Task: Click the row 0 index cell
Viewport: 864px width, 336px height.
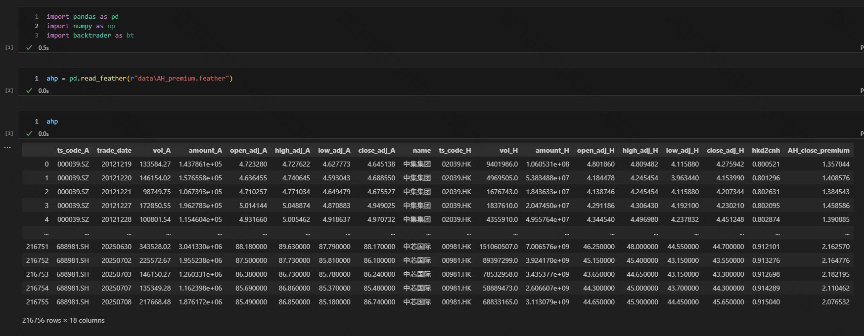Action: click(46, 164)
